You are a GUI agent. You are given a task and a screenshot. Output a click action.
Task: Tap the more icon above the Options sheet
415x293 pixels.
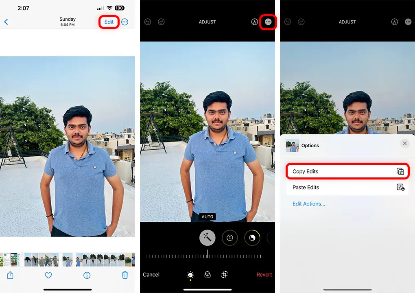point(408,22)
